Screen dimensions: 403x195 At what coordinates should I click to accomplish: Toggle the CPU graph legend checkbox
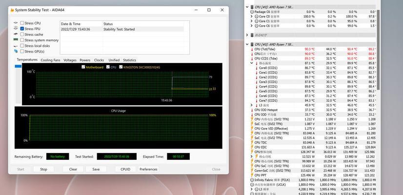108,67
